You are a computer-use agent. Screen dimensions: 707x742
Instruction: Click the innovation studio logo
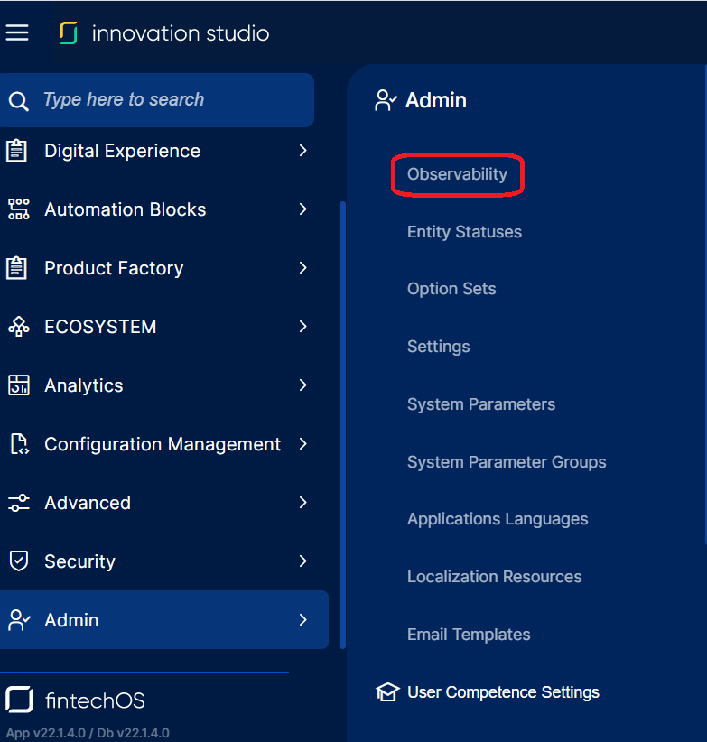point(70,33)
